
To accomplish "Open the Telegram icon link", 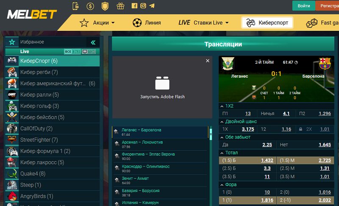I will [x=152, y=6].
